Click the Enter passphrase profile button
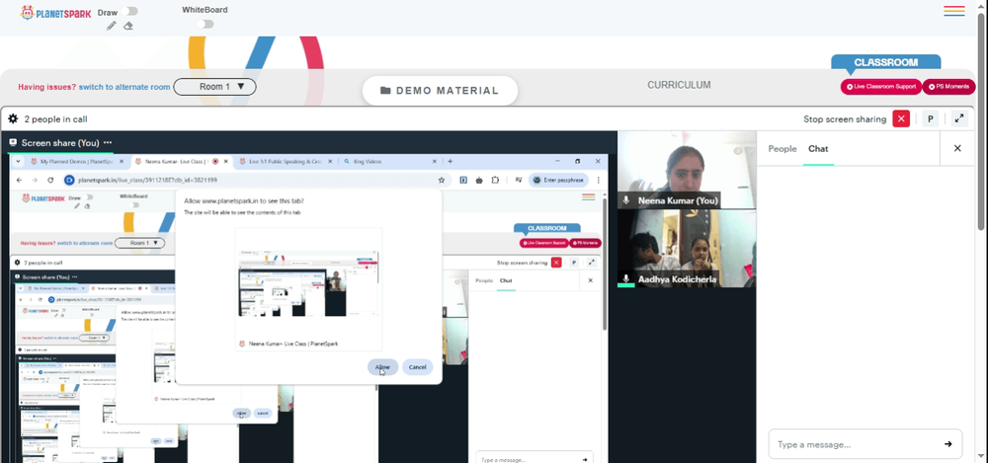Screen dimensions: 988x463 tap(558, 180)
